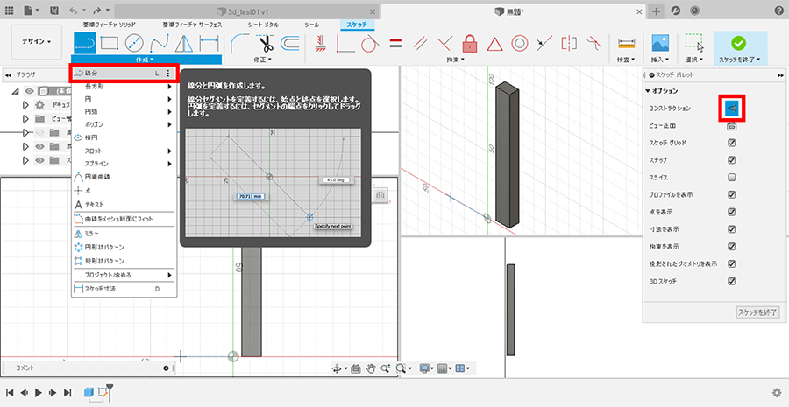789x407 pixels.
Task: Apply the Concentric constraint
Action: (519, 43)
